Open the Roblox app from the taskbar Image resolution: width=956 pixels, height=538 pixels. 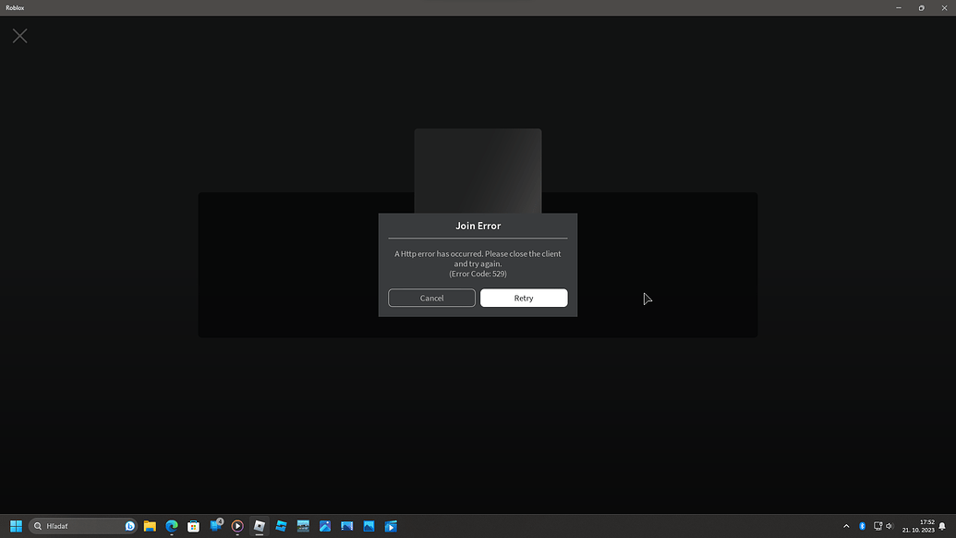pyautogui.click(x=260, y=525)
